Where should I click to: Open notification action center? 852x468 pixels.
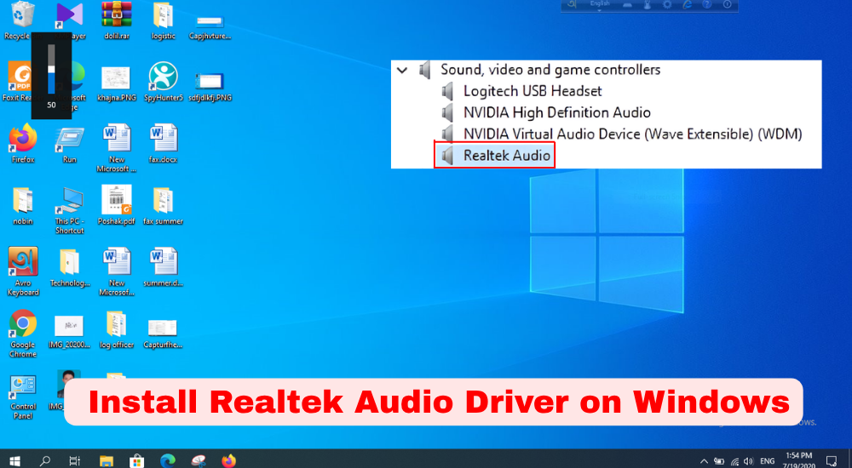point(832,460)
